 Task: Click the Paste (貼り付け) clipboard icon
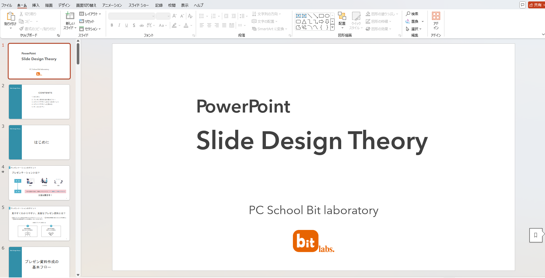(11, 16)
